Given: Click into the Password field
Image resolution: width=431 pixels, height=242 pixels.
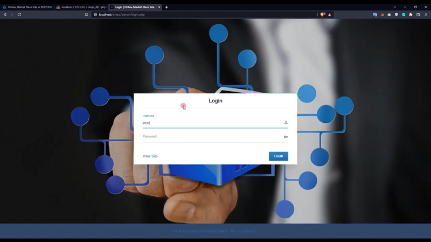Looking at the screenshot, I should point(210,137).
